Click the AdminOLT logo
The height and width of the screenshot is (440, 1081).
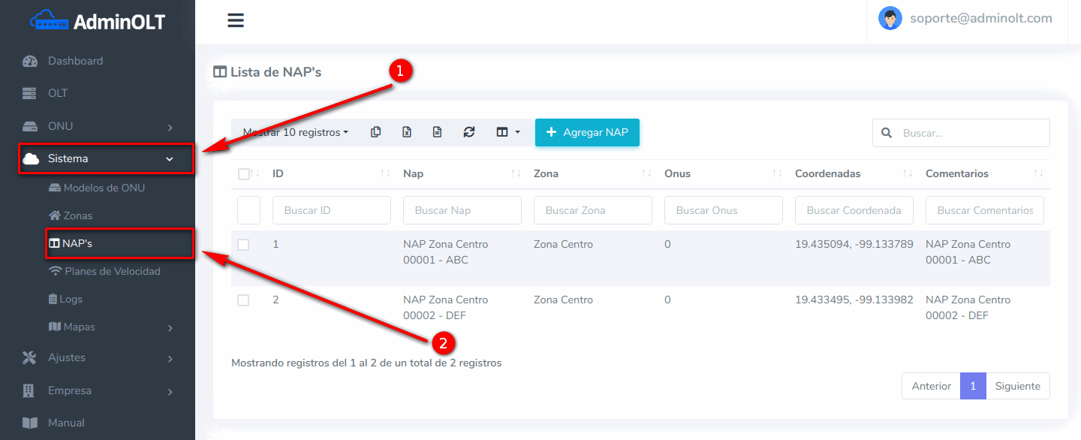click(98, 22)
